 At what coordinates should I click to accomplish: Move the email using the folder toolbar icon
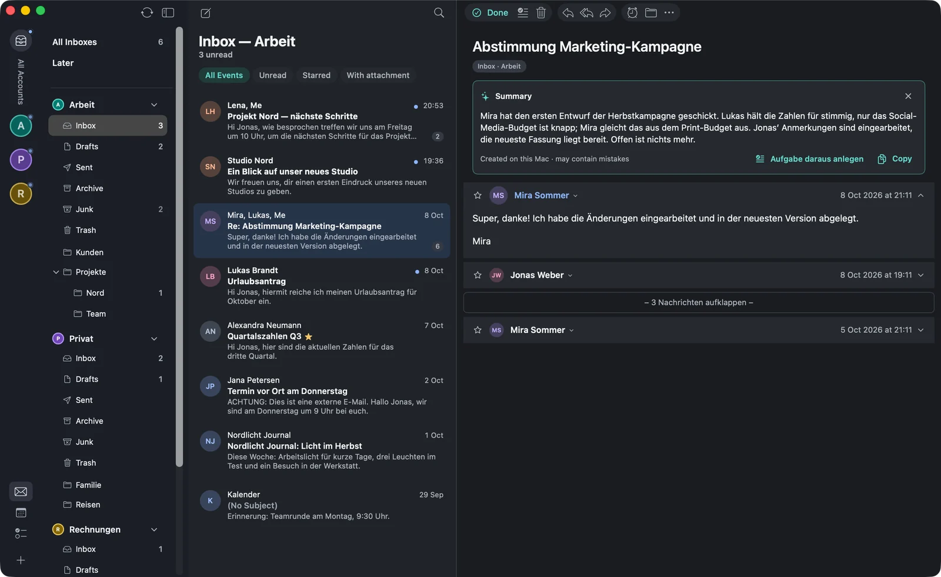point(651,13)
